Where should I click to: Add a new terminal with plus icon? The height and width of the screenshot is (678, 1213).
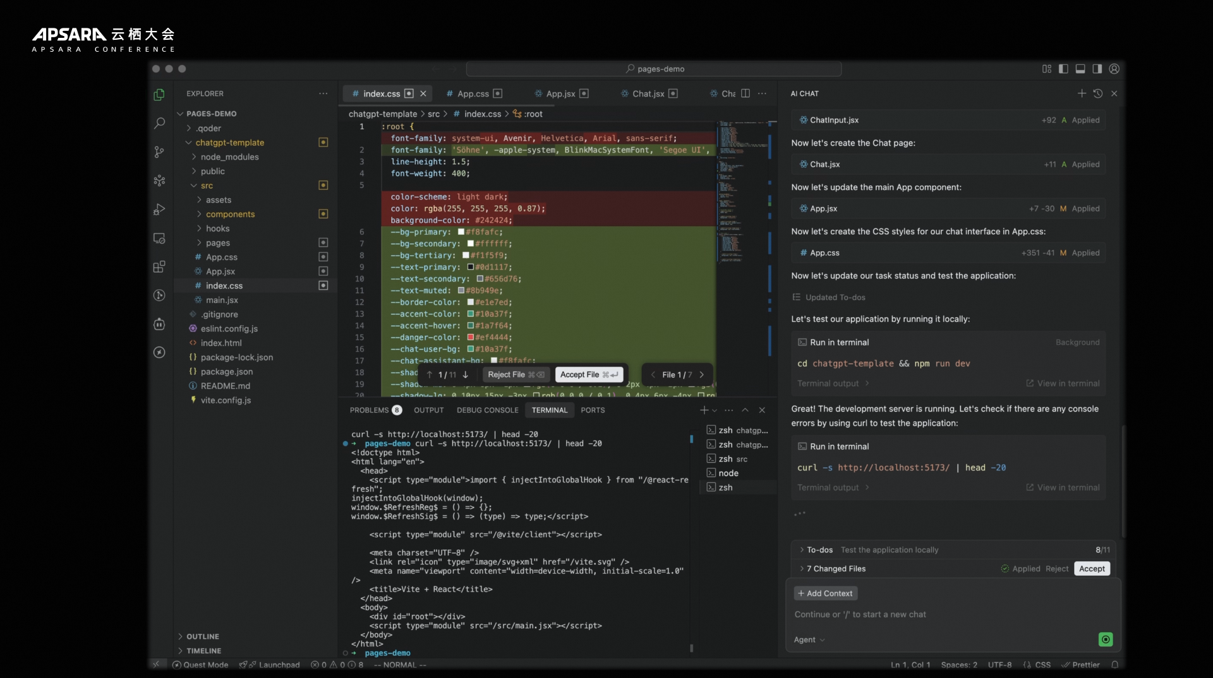coord(704,410)
